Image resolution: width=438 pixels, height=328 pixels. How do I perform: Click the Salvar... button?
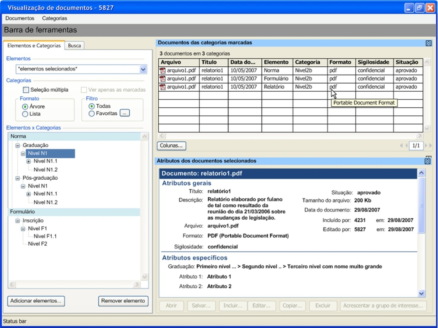[x=201, y=306]
